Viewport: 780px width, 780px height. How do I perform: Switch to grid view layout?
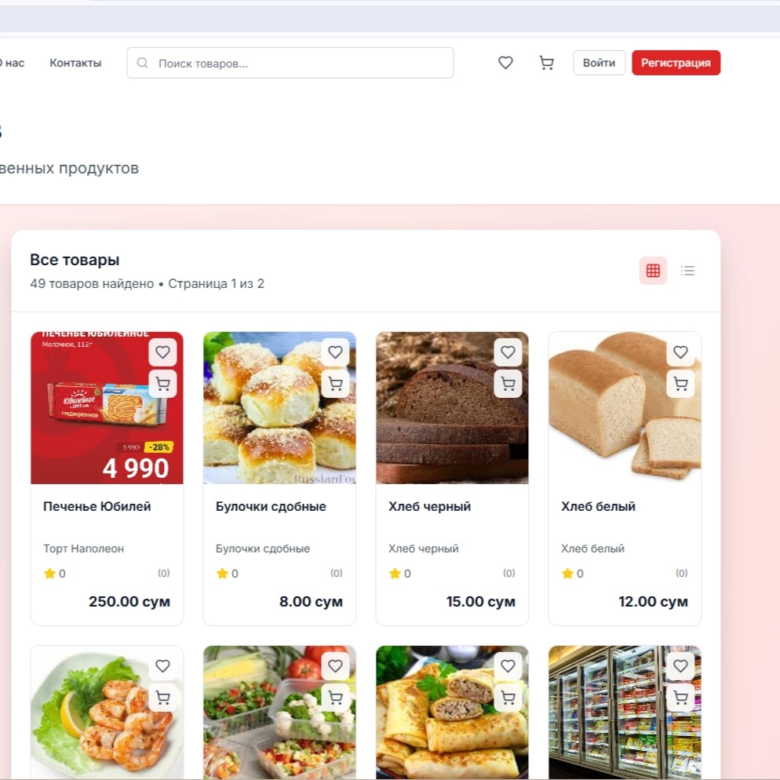(x=653, y=271)
